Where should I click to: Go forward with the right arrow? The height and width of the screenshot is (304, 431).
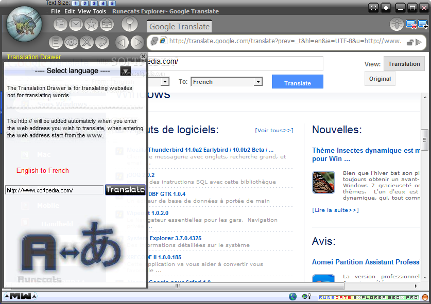pyautogui.click(x=137, y=42)
